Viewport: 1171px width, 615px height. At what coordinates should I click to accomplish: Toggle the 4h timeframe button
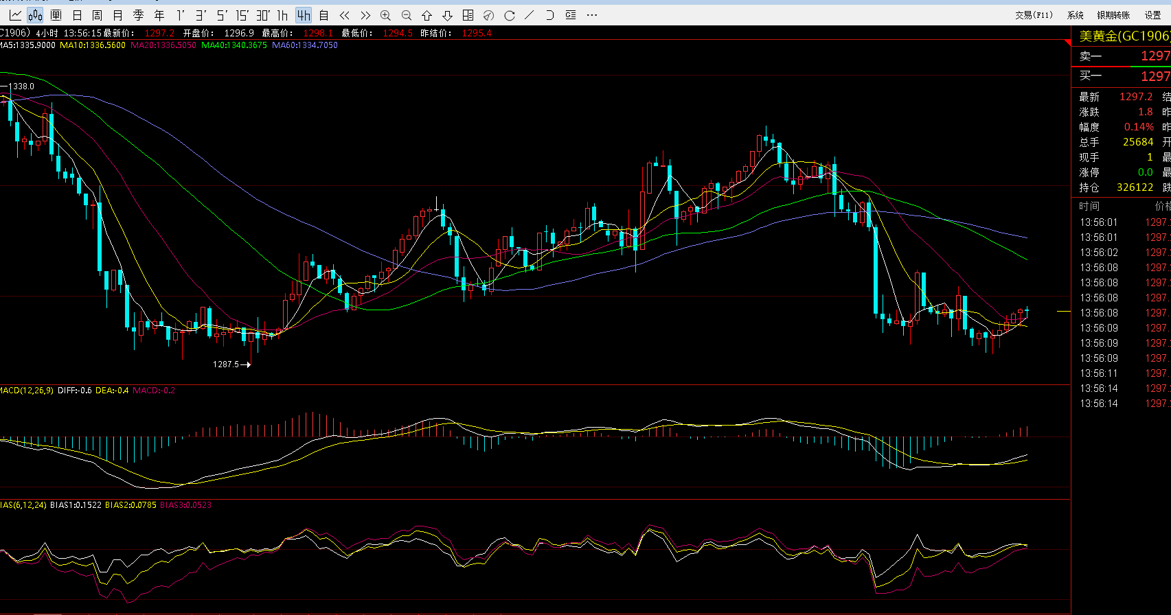tap(304, 15)
